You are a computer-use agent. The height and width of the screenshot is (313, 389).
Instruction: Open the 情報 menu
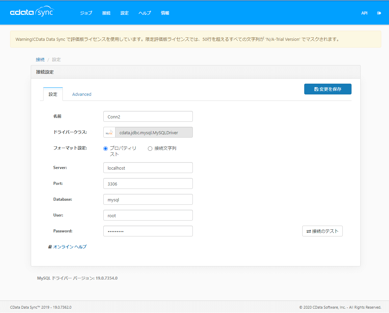pyautogui.click(x=165, y=13)
